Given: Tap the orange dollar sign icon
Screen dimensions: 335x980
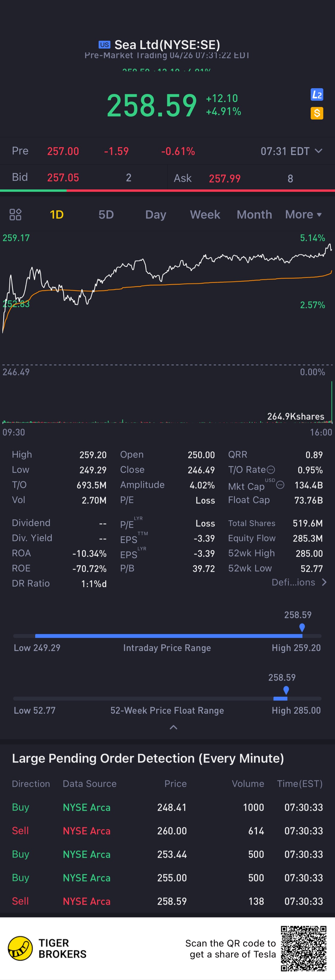Looking at the screenshot, I should (317, 113).
